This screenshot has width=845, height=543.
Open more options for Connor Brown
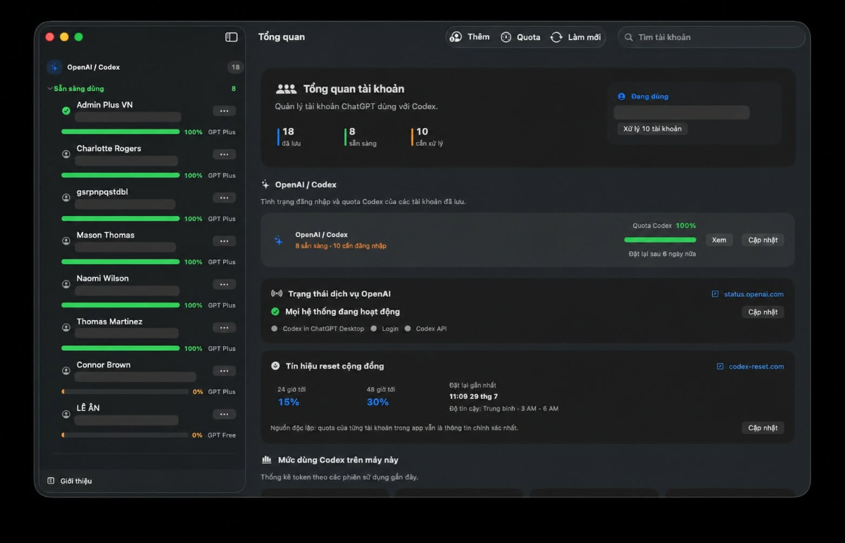pyautogui.click(x=224, y=371)
